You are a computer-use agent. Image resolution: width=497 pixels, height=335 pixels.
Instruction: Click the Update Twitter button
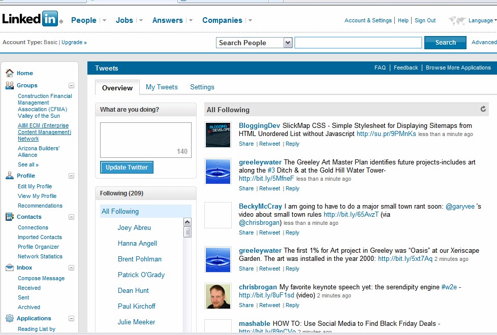(127, 167)
